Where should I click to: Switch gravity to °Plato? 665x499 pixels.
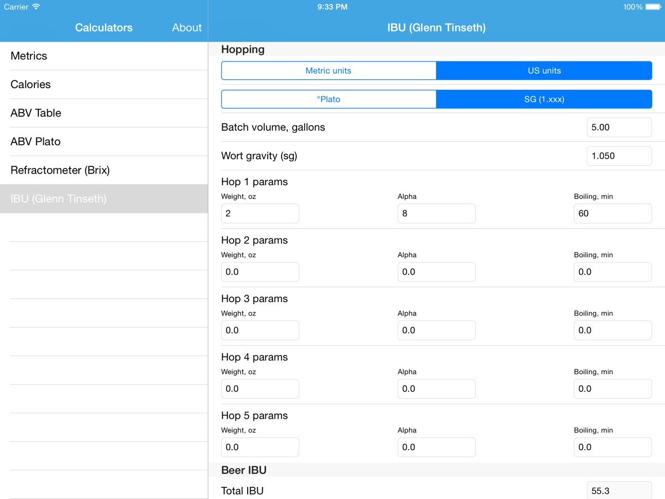[x=329, y=99]
